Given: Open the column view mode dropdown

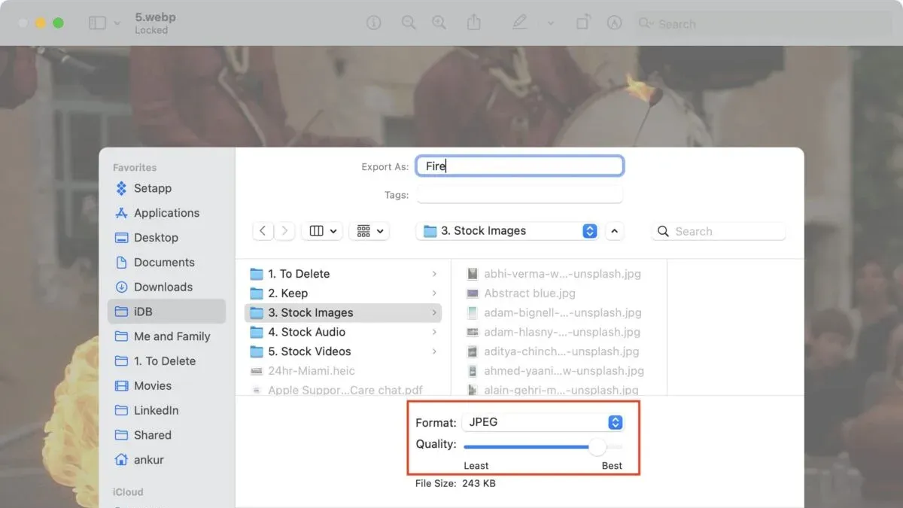Looking at the screenshot, I should coord(322,231).
